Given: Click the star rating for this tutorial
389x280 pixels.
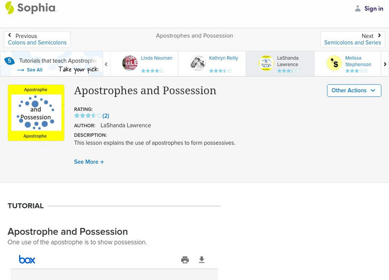Looking at the screenshot, I should [88, 116].
